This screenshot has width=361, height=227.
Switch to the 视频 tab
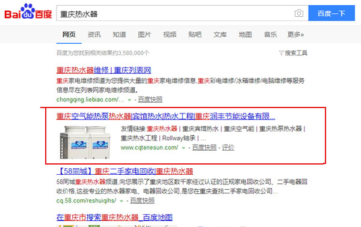point(170,35)
